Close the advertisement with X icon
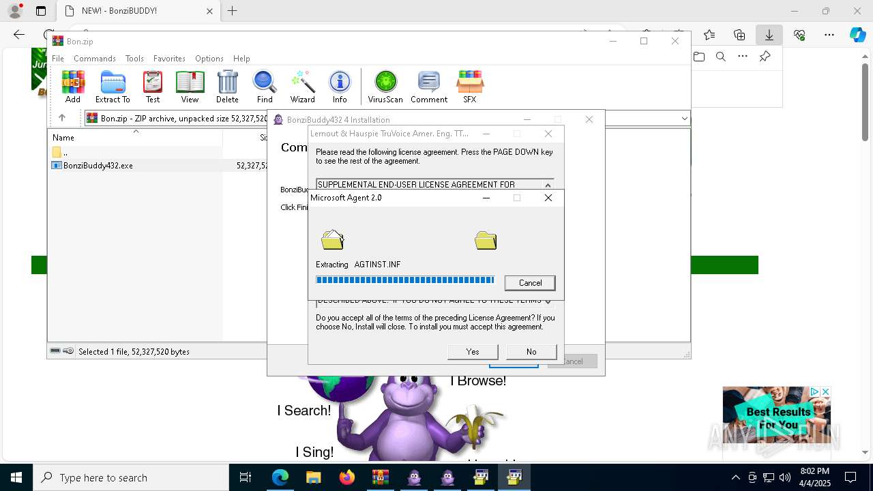Screen dimensions: 873x491 click(x=825, y=392)
